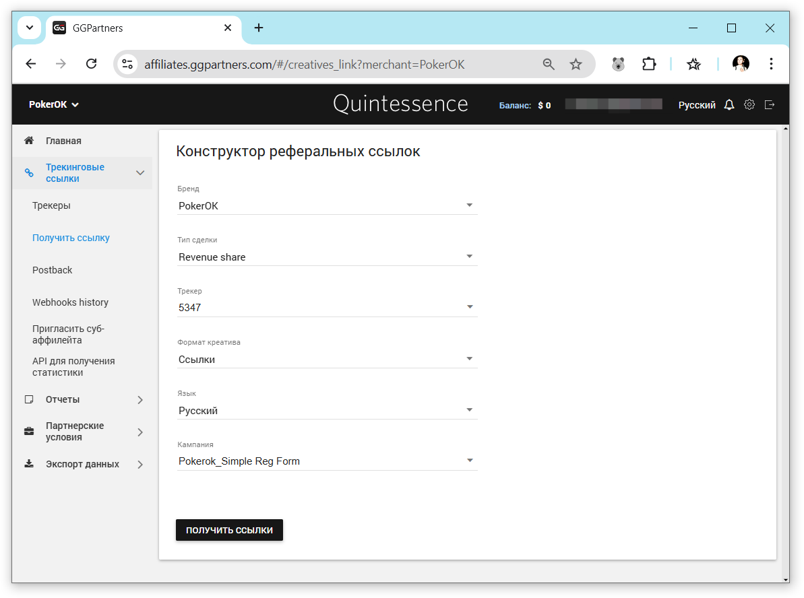Viewport: 804px width, 598px height.
Task: Open API для получения статистики
Action: (73, 366)
